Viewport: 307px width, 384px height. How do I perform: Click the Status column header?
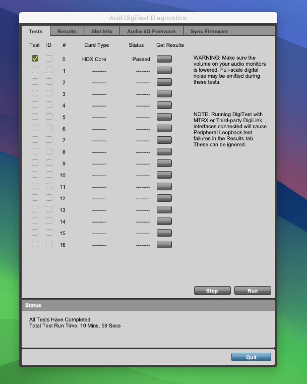pyautogui.click(x=136, y=45)
